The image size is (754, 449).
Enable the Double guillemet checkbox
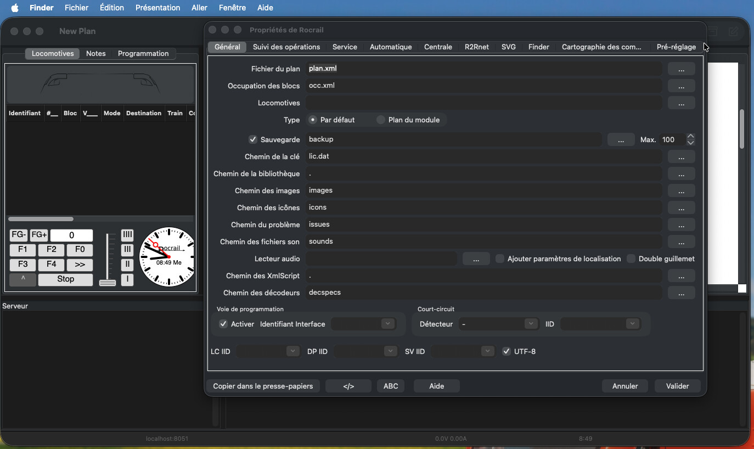pos(631,259)
